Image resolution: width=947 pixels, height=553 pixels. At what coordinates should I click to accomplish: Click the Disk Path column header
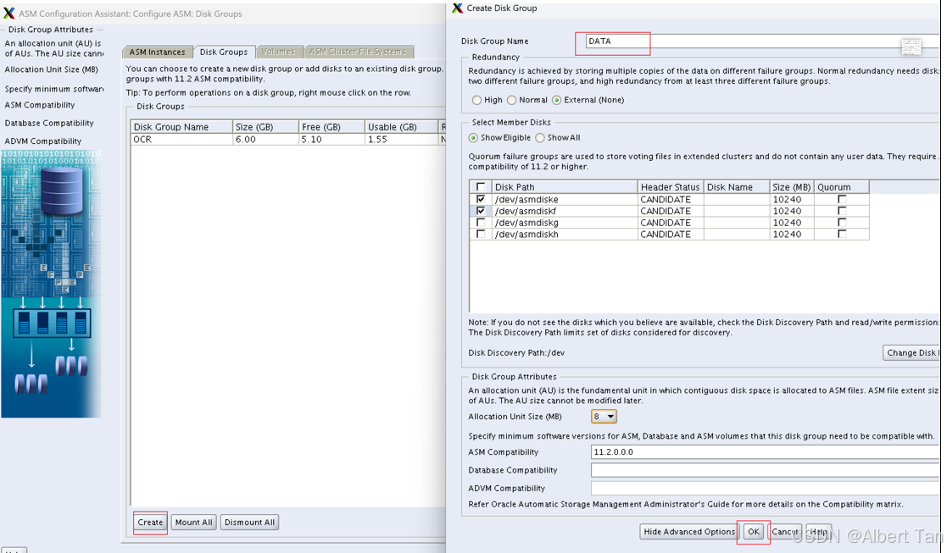point(565,187)
